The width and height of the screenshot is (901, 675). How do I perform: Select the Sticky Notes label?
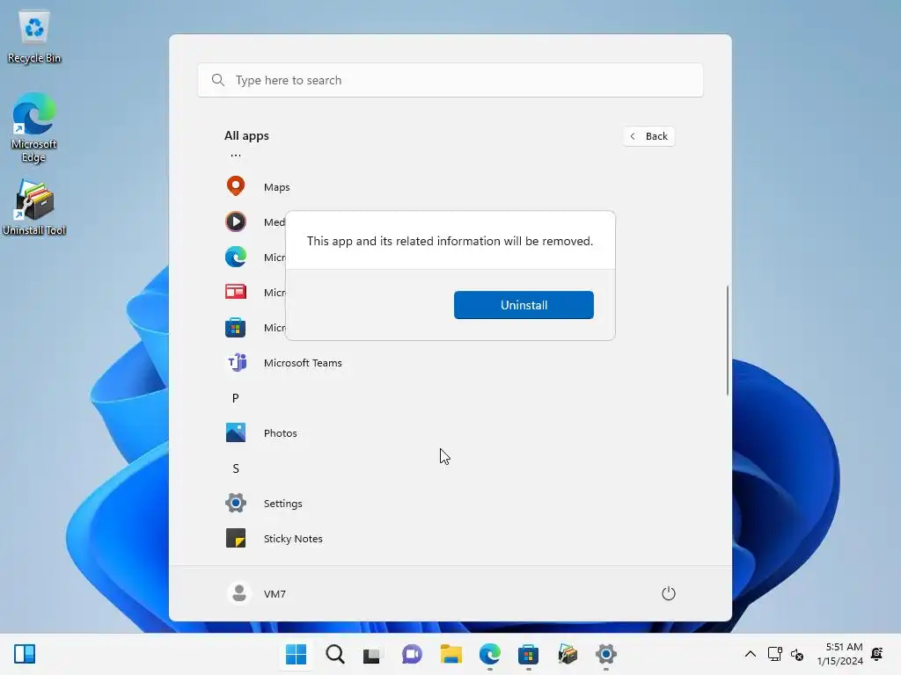tap(293, 539)
